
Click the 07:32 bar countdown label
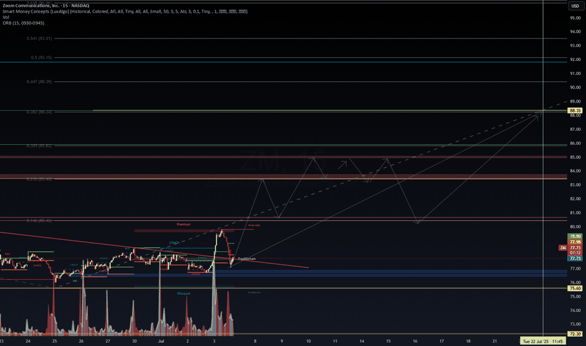pyautogui.click(x=575, y=253)
